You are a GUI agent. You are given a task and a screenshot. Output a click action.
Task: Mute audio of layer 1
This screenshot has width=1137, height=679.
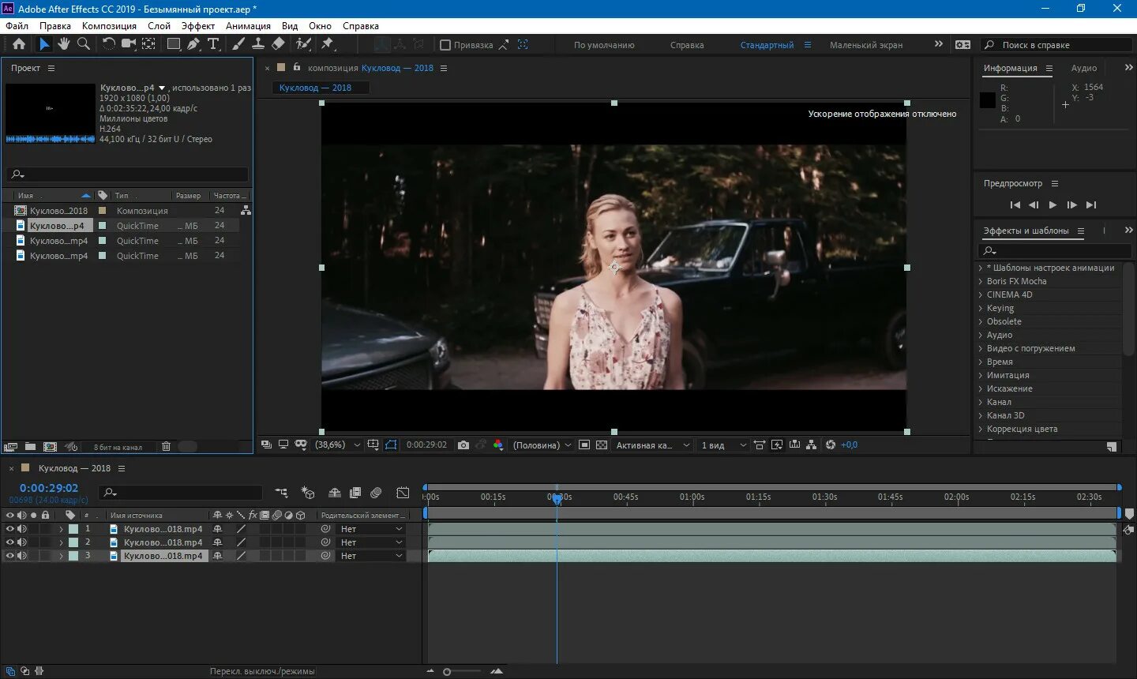[22, 529]
